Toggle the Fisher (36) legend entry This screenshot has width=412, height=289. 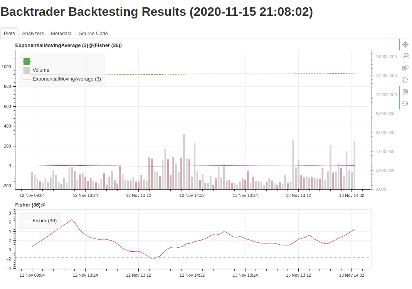(x=44, y=221)
